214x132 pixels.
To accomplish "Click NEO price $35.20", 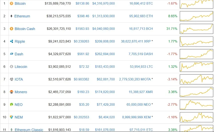I will pos(84,104).
